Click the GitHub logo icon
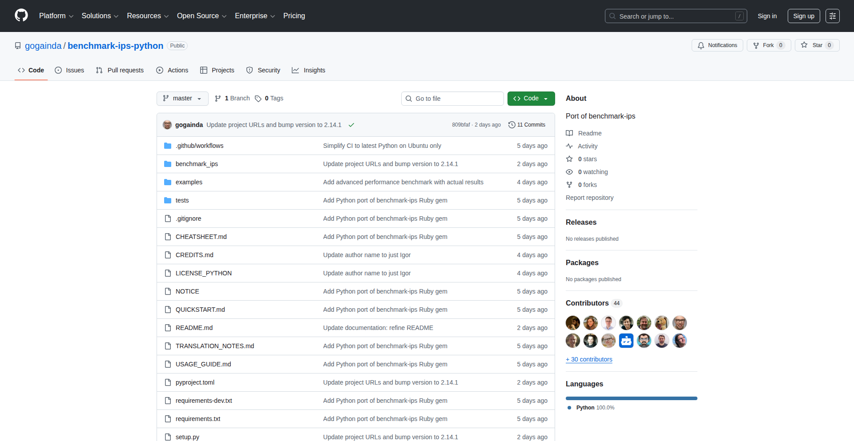854x441 pixels. tap(21, 16)
